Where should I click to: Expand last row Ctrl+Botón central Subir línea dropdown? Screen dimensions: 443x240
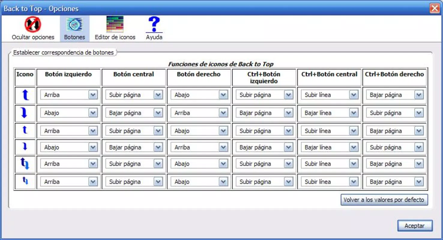click(329, 182)
